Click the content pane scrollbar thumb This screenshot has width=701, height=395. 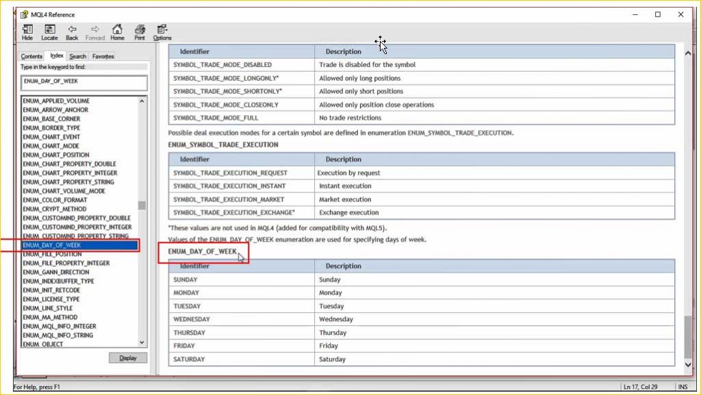[688, 337]
